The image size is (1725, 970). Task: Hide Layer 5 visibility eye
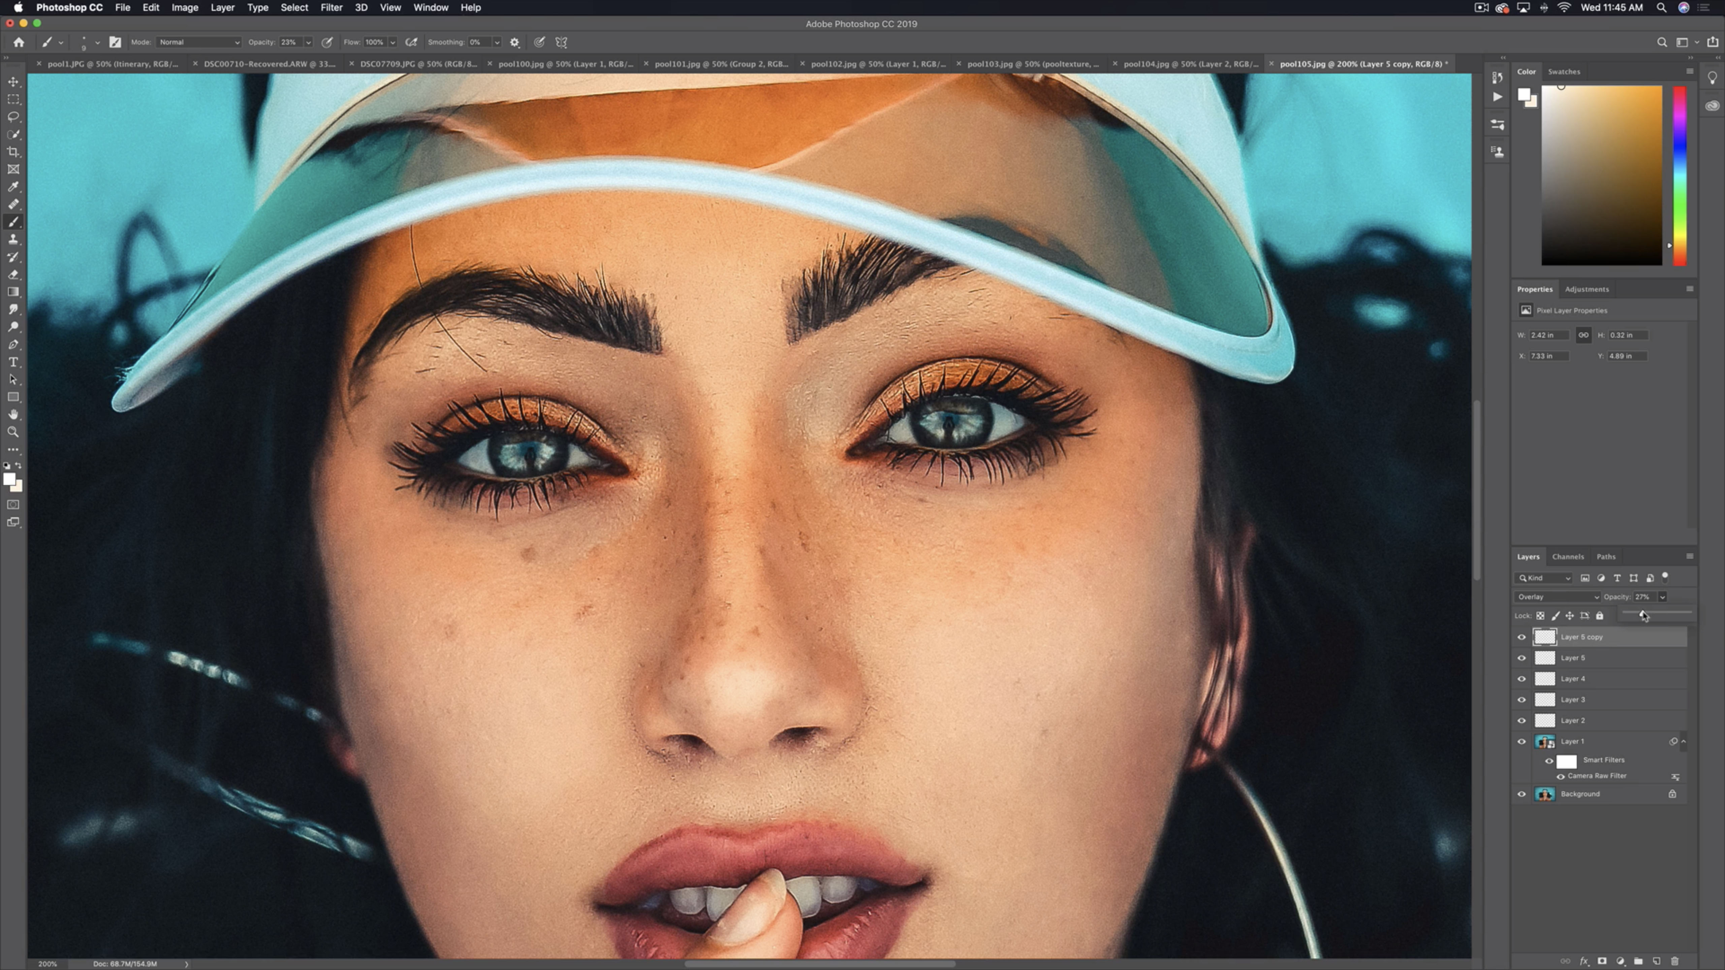click(x=1522, y=658)
